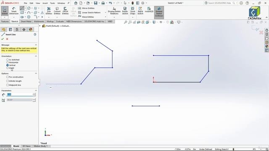Click the Offset Entities tool
Screen dimensions: 269x151
tap(65, 11)
